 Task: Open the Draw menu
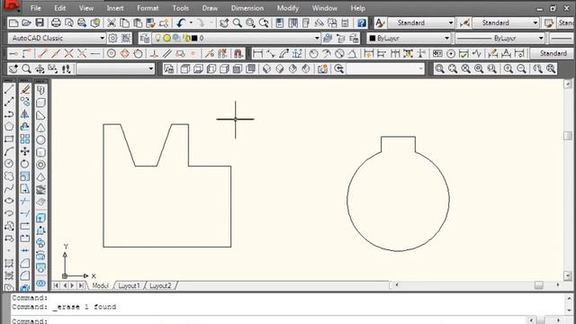(x=210, y=8)
